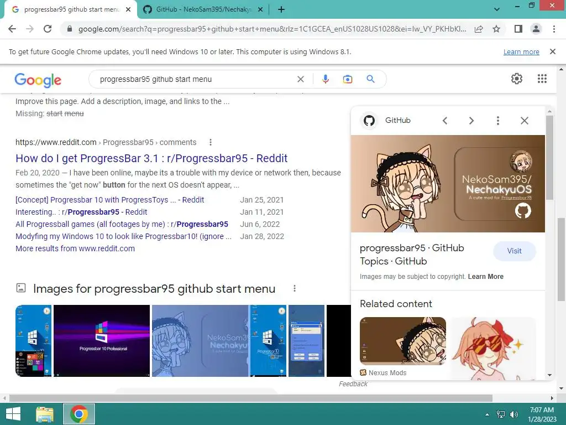Go to Google homepage via logo
The width and height of the screenshot is (566, 425).
[38, 80]
